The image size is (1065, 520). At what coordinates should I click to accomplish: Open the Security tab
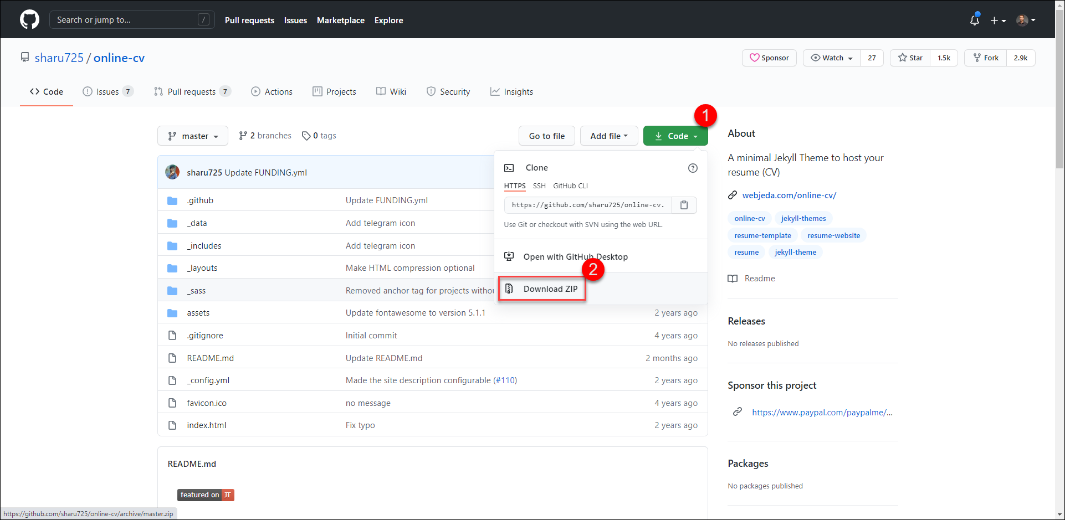(x=448, y=92)
